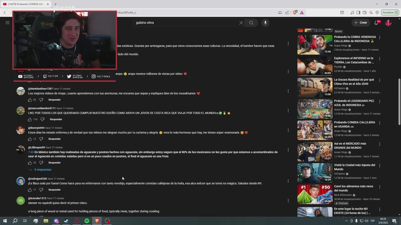Like the comment by @marcosblandon5111
The height and width of the screenshot is (225, 401).
[30, 119]
